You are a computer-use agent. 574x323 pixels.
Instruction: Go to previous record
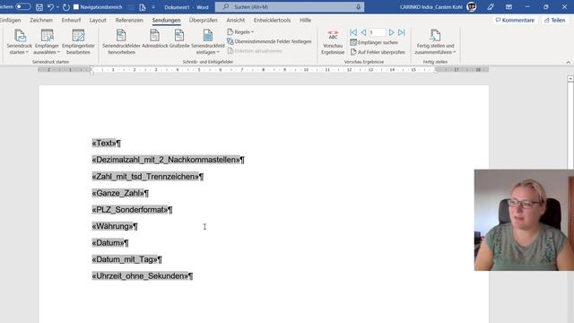point(363,32)
